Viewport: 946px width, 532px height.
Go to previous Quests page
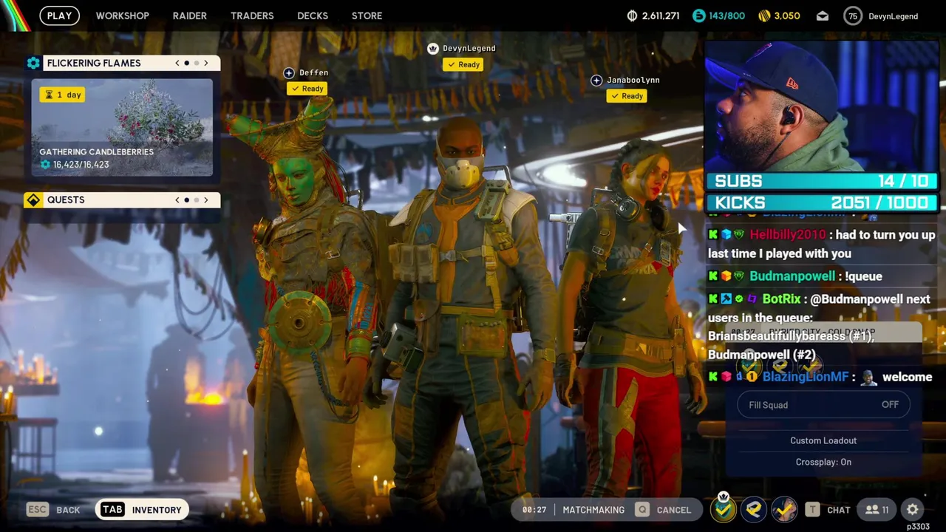click(x=177, y=199)
